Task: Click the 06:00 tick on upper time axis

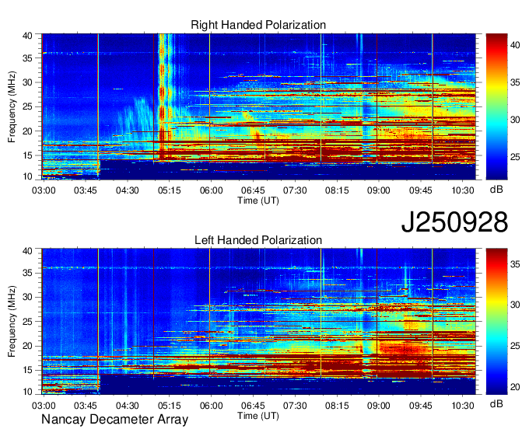Action: [210, 189]
